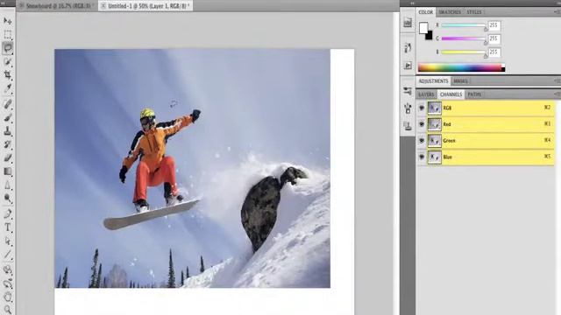
Task: Click the white foreground color swatch
Action: pos(423,27)
